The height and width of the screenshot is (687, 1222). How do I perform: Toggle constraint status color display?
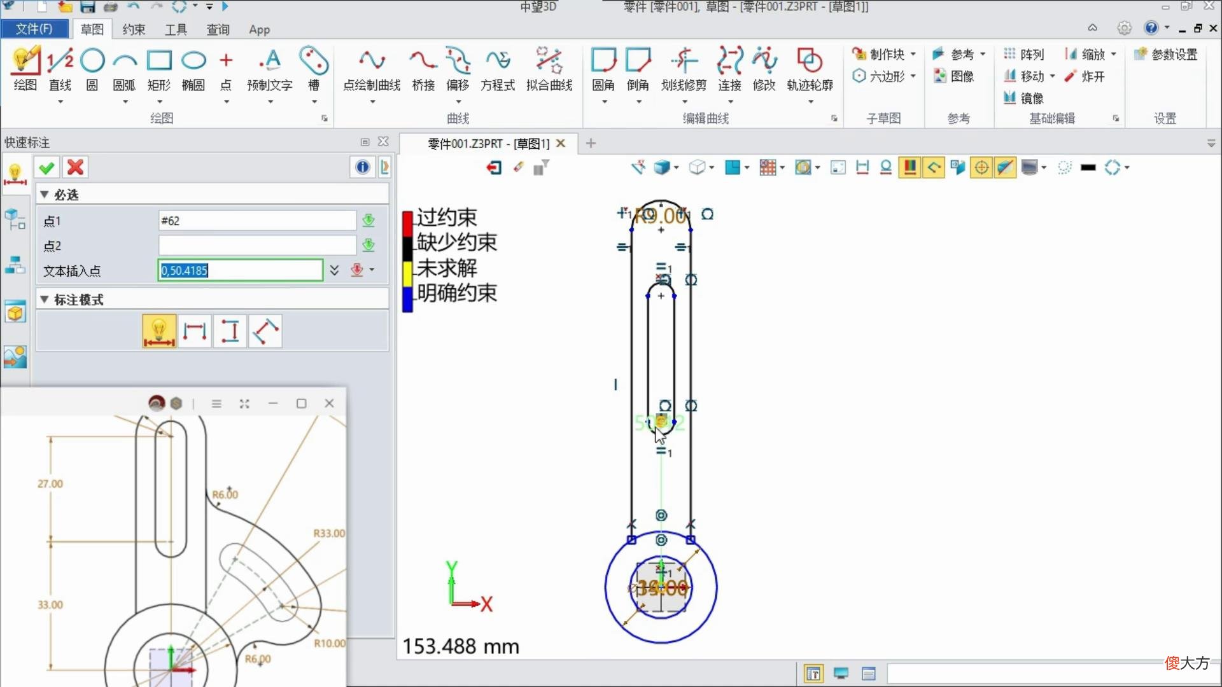point(909,167)
